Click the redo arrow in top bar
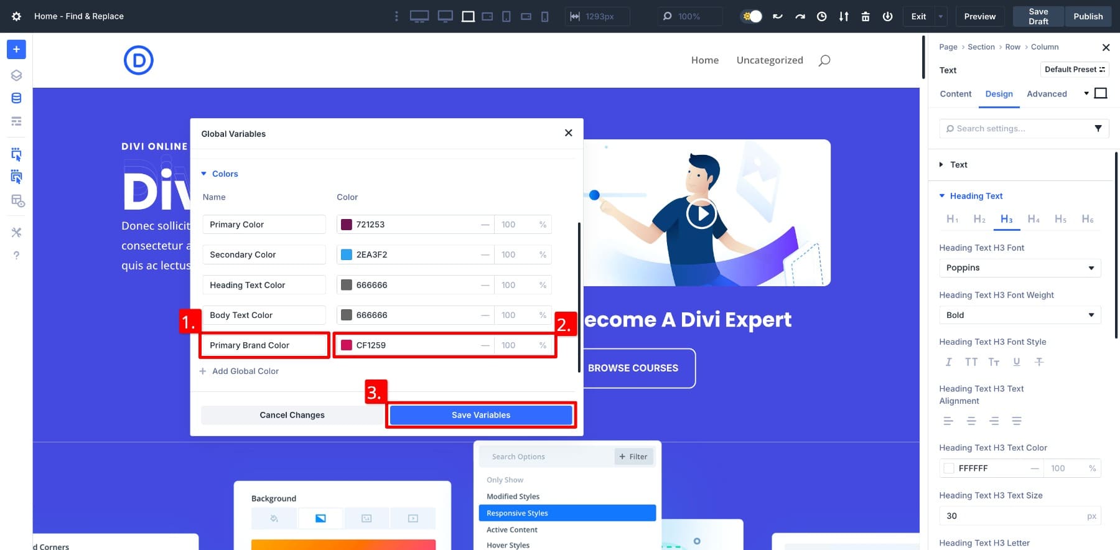Viewport: 1120px width, 550px height. click(800, 16)
